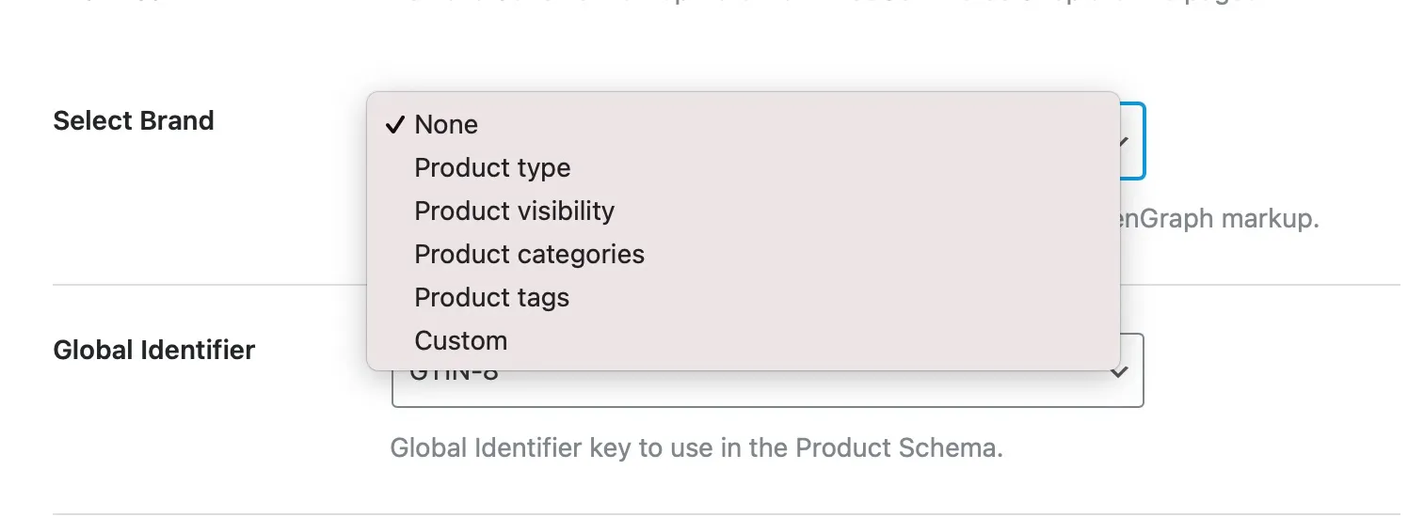
Task: Choose Product type from the list
Action: [492, 168]
